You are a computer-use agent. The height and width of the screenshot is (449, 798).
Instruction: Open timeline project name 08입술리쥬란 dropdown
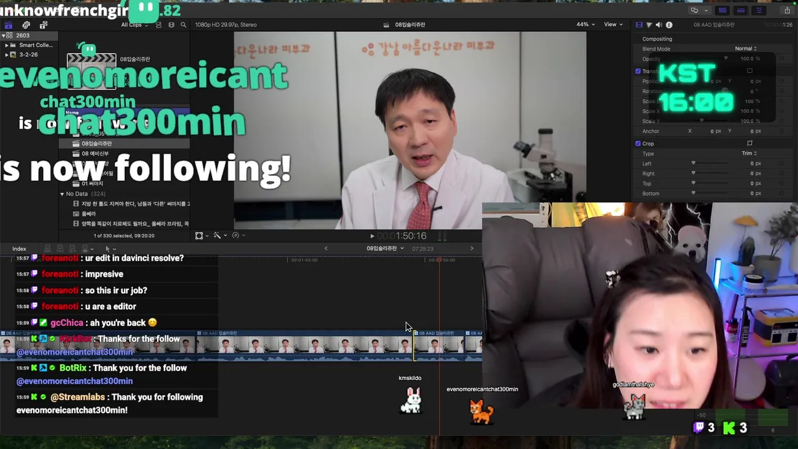click(x=385, y=249)
